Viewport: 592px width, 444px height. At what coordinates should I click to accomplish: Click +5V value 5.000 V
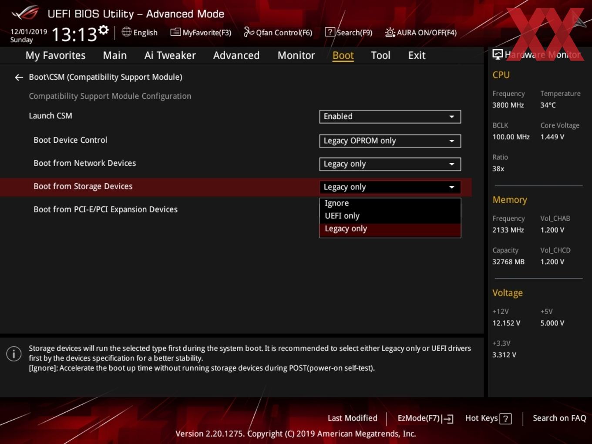tap(552, 323)
